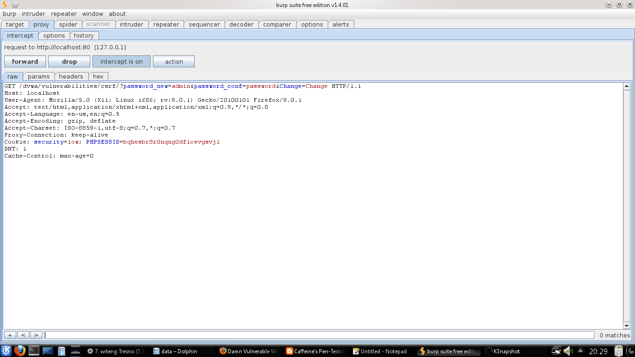Switch to Caffeine's Pen-Testing taskbar entry

pos(316,351)
